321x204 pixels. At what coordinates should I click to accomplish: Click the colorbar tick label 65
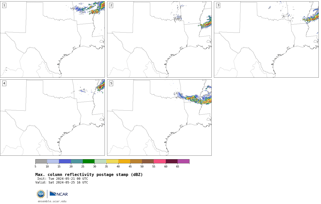(x=178, y=166)
